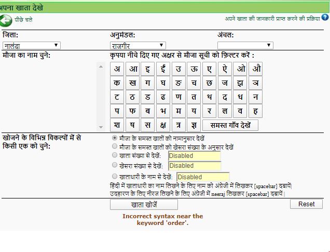This screenshot has height=252, width=330.
Task: Click the समस्त गाँव देखें button
Action: pyautogui.click(x=230, y=125)
